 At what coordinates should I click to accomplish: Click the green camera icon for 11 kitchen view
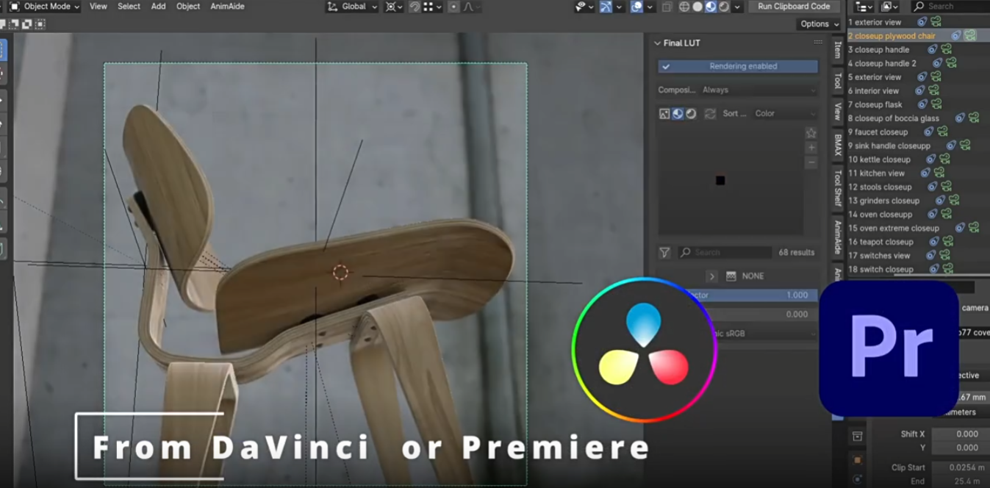point(939,173)
